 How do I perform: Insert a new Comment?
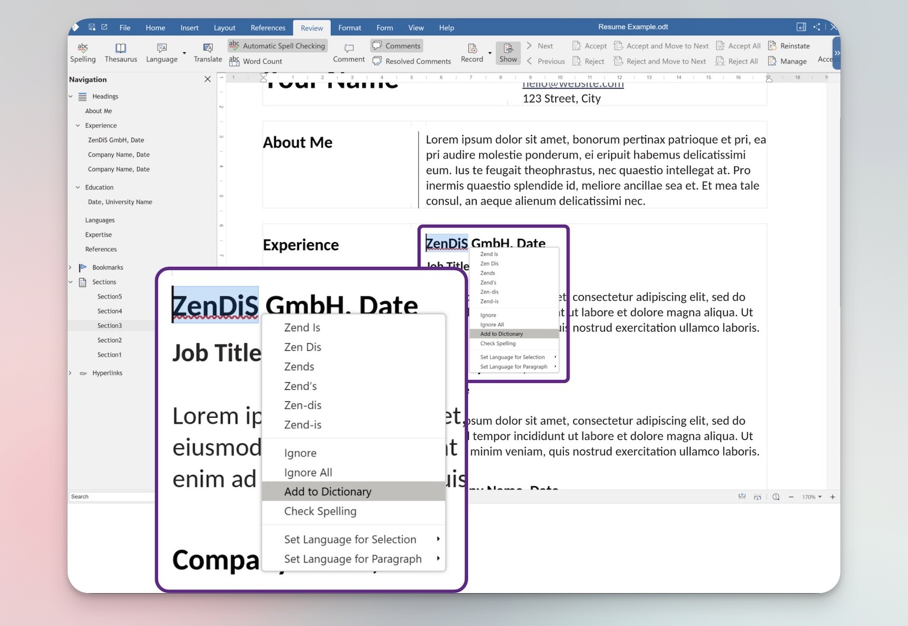(348, 52)
